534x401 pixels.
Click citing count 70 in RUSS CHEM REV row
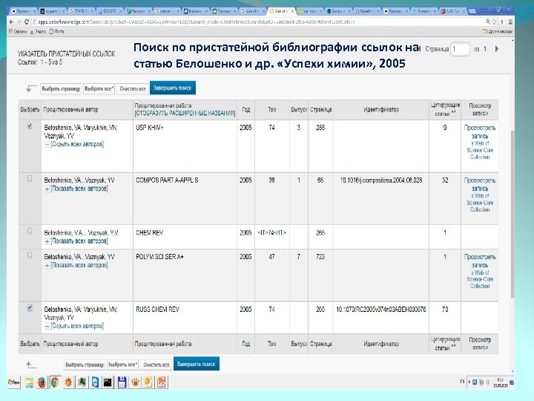click(445, 309)
